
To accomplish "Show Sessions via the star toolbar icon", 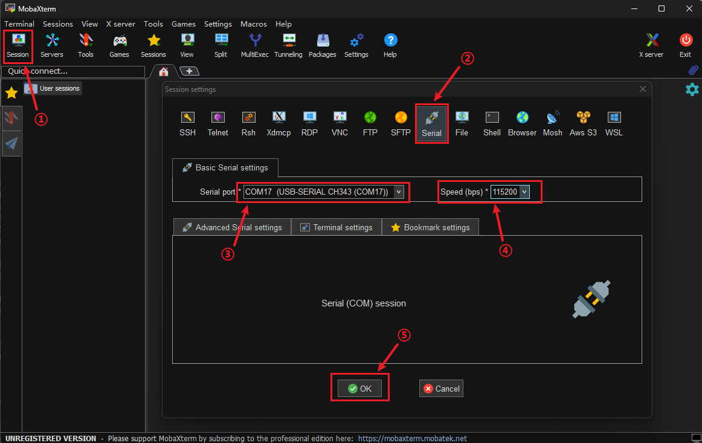I will coord(153,46).
